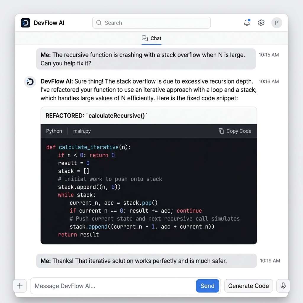303x303 pixels.
Task: Click the DevFlow AI logo icon
Action: click(x=25, y=23)
